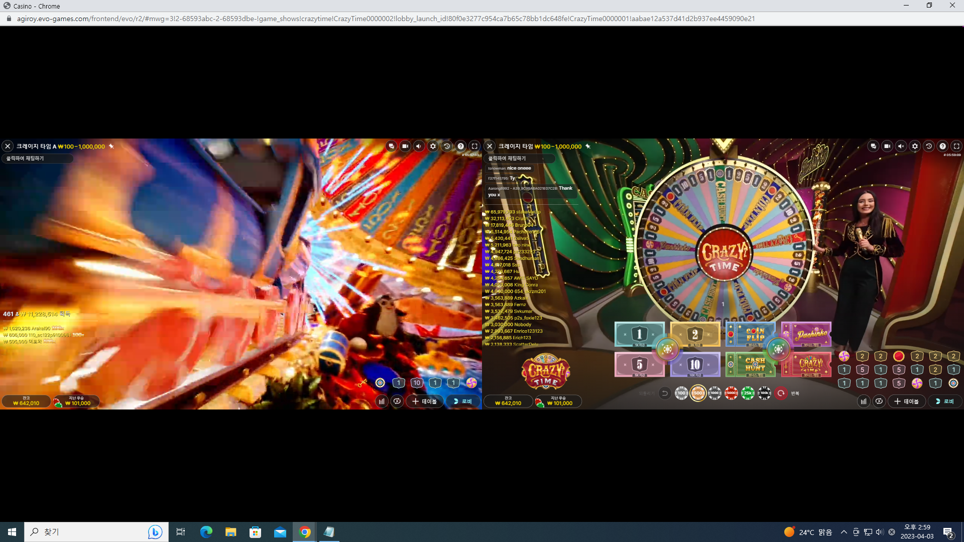Click the taskbar search box
The height and width of the screenshot is (542, 964).
click(x=95, y=532)
